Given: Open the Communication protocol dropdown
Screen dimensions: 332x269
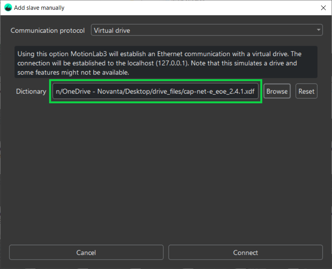Looking at the screenshot, I should pos(207,30).
